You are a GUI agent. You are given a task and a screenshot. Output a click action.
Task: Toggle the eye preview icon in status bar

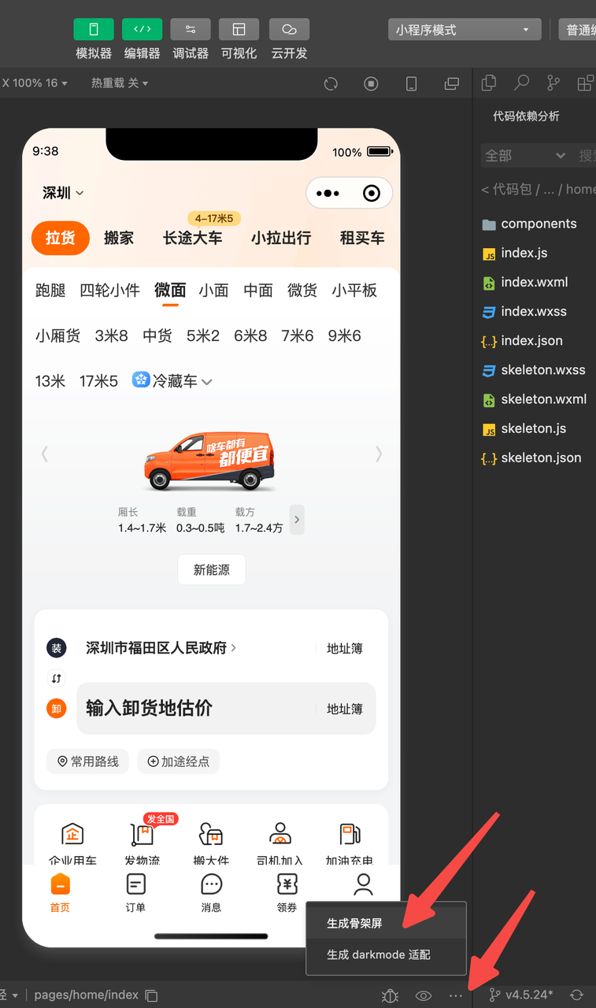pyautogui.click(x=424, y=995)
